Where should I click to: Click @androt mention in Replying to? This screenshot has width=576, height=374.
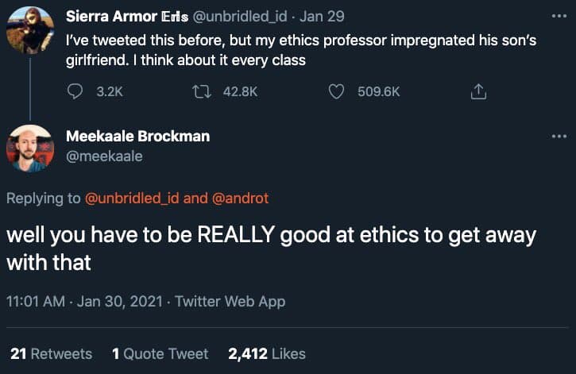click(239, 199)
